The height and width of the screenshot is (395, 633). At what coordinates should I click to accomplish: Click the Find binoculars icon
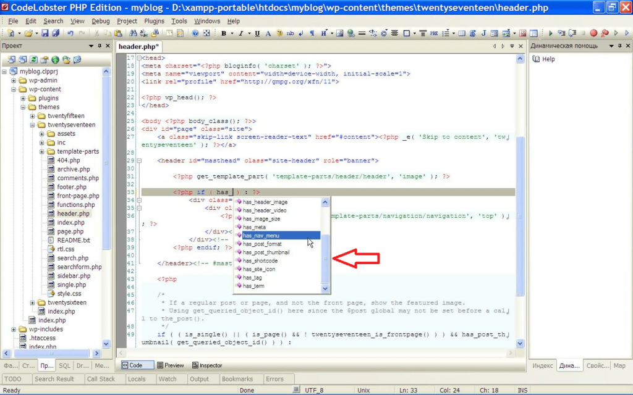(x=133, y=33)
